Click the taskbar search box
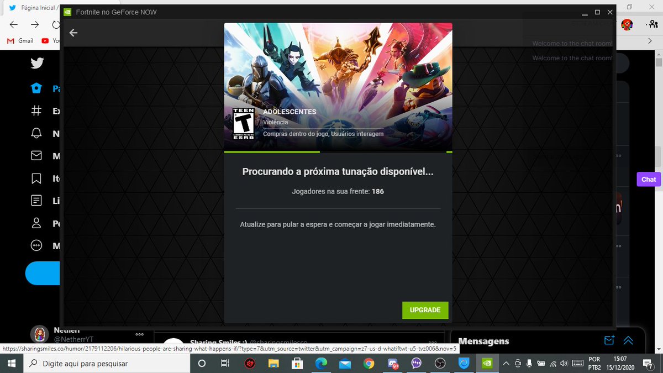663x373 pixels. click(x=107, y=364)
